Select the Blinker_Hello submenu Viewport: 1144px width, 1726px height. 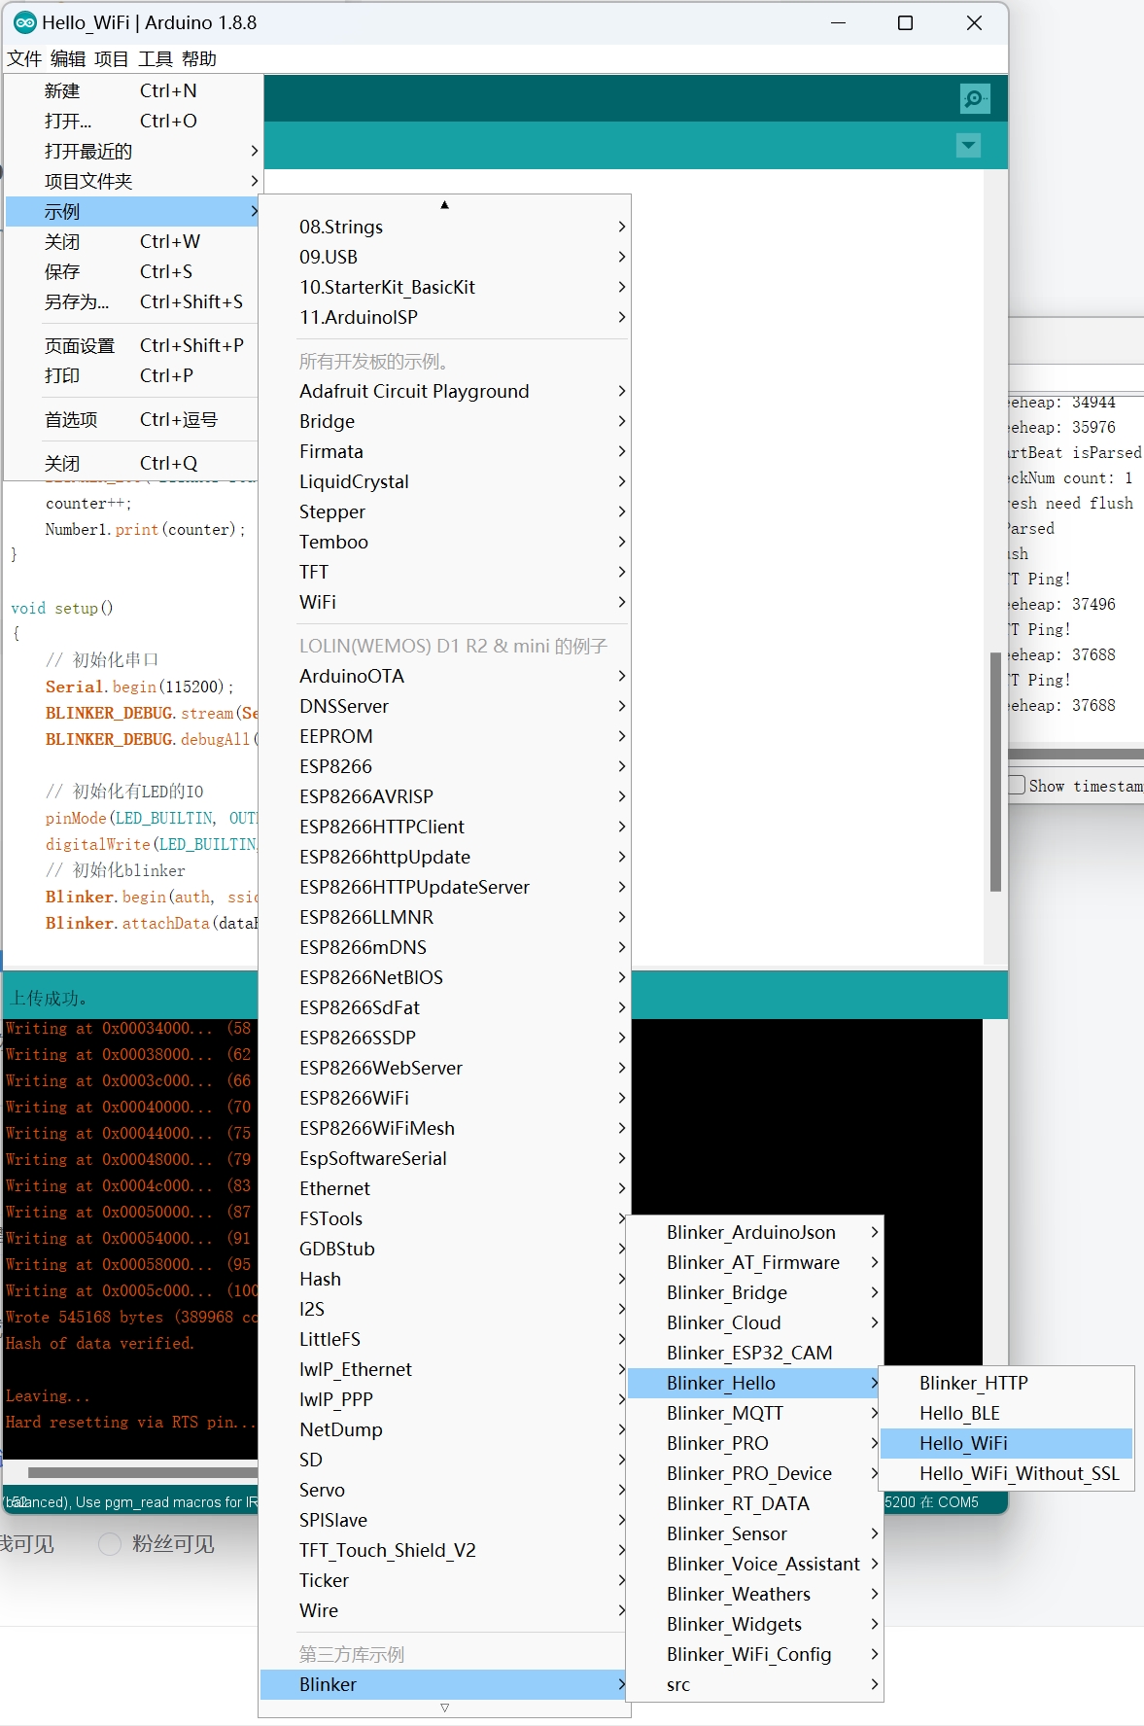754,1383
